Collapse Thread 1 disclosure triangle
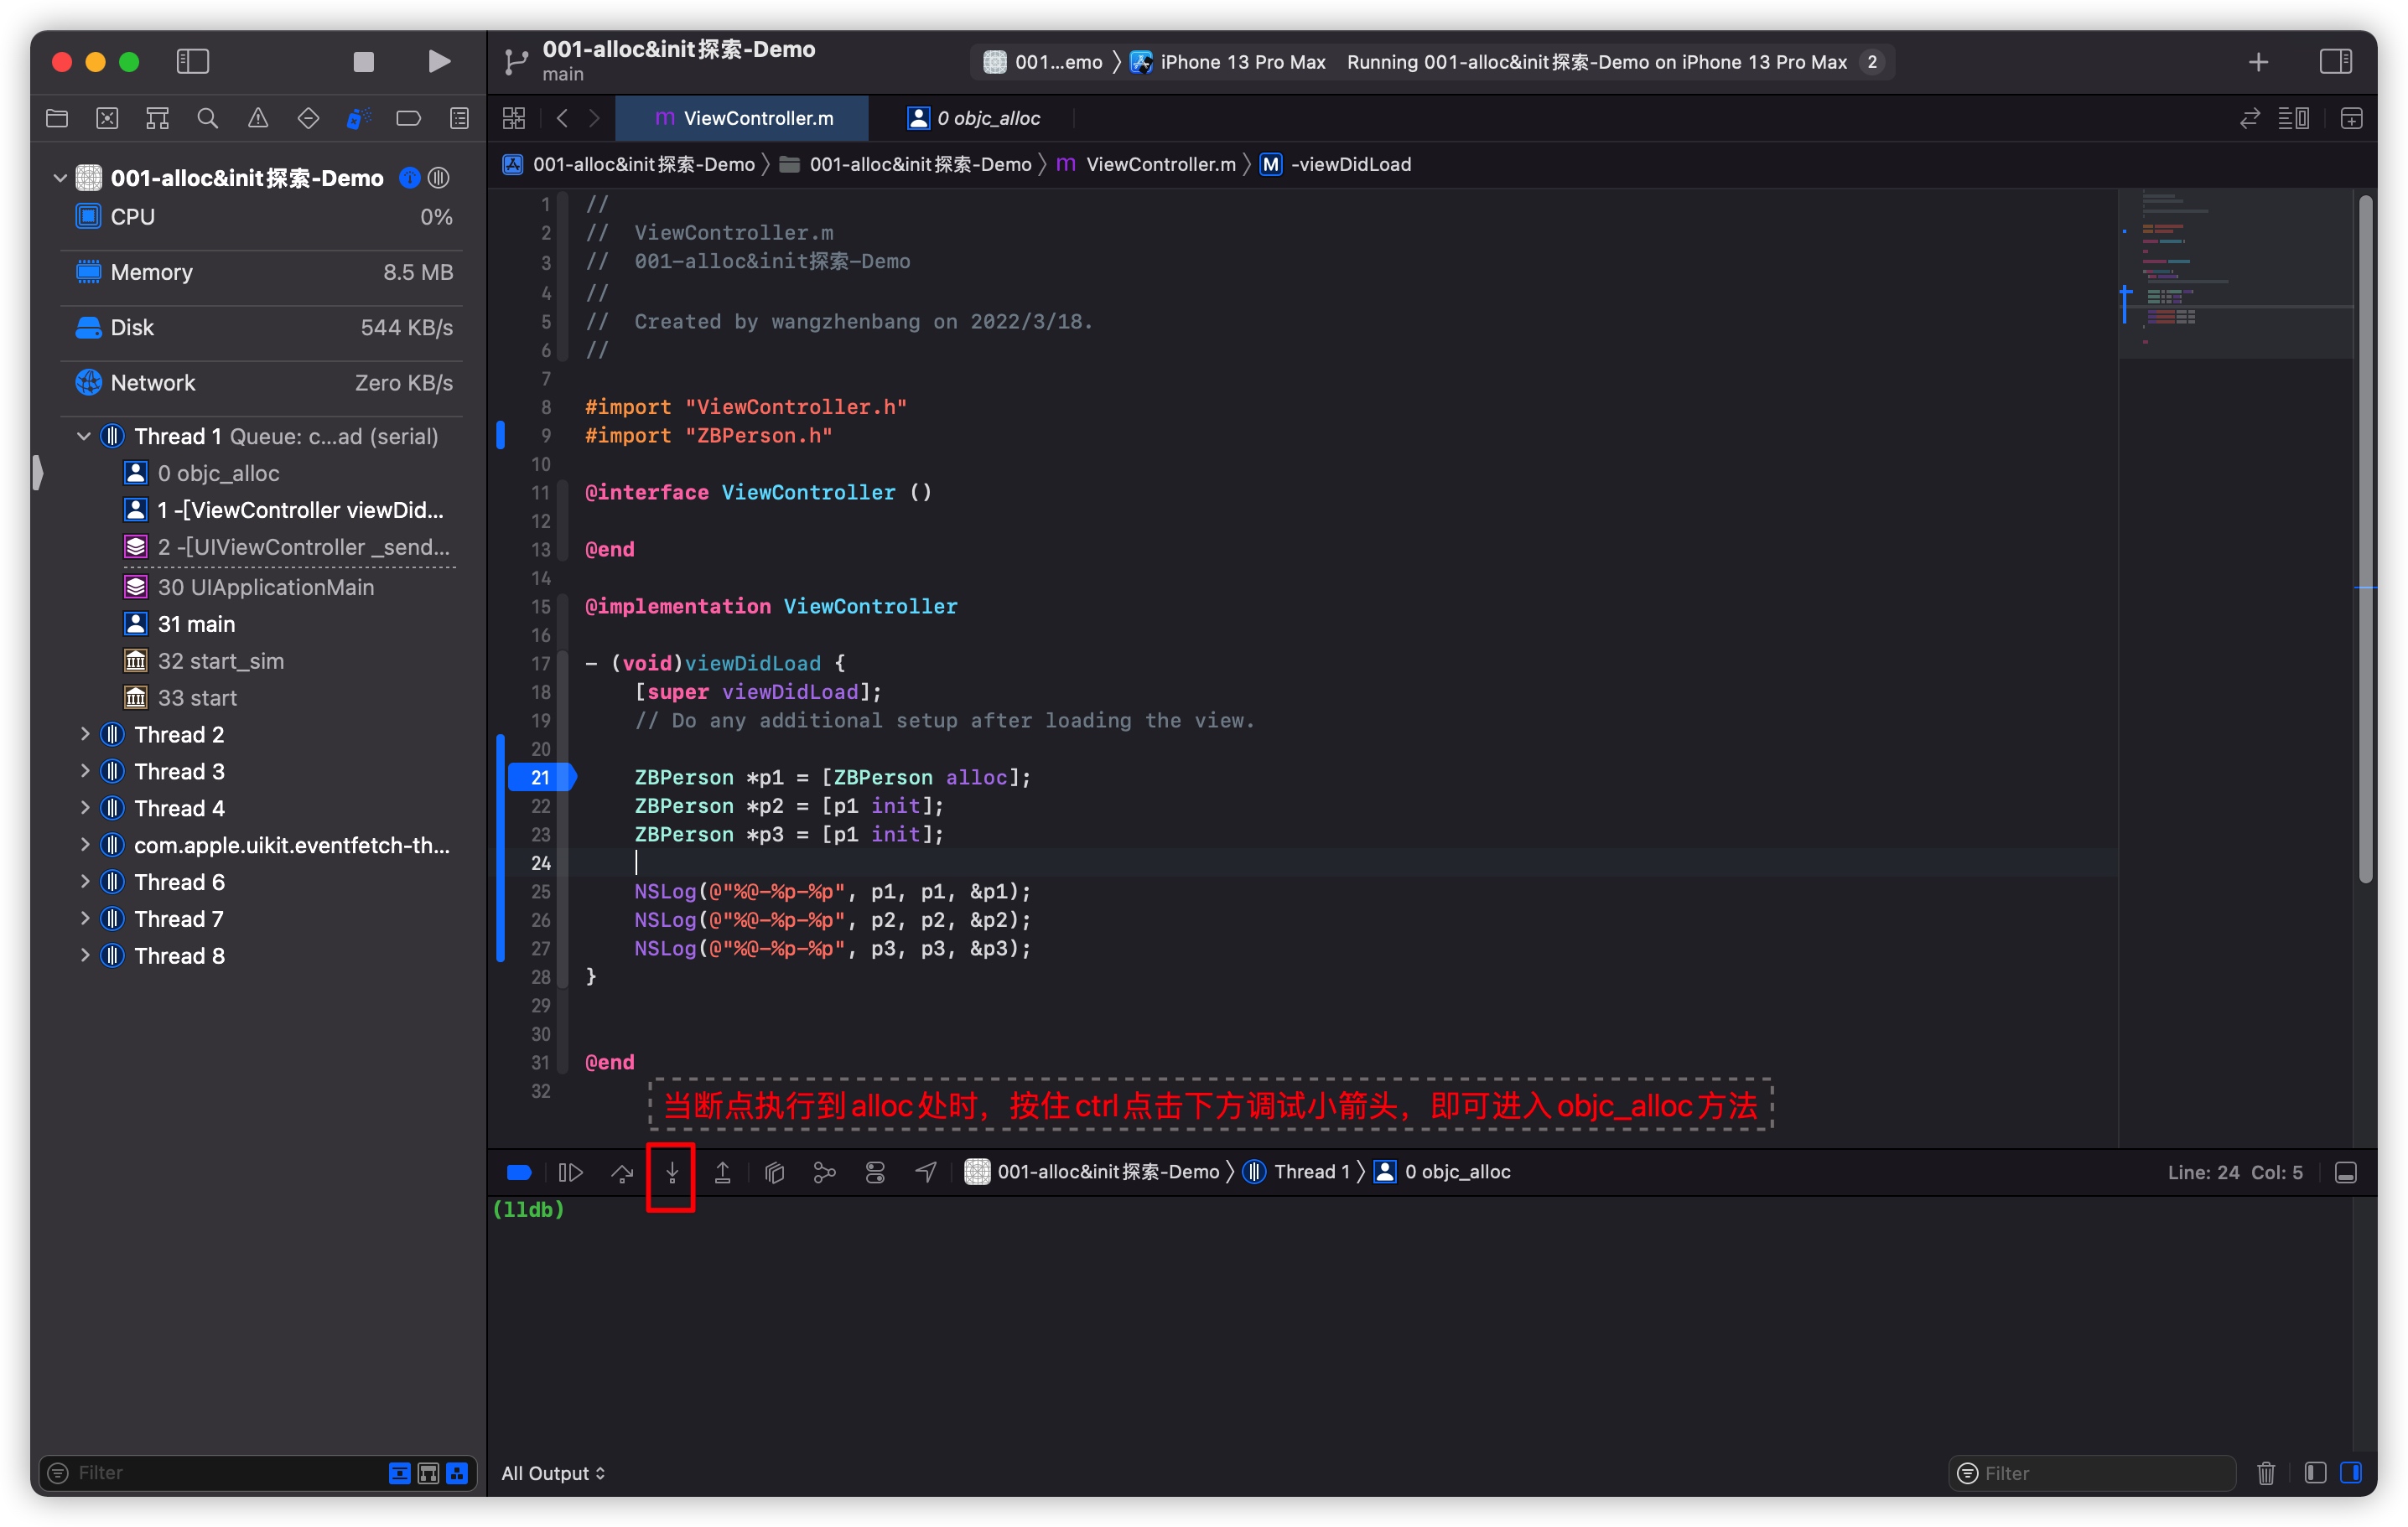The width and height of the screenshot is (2408, 1527). (85, 437)
